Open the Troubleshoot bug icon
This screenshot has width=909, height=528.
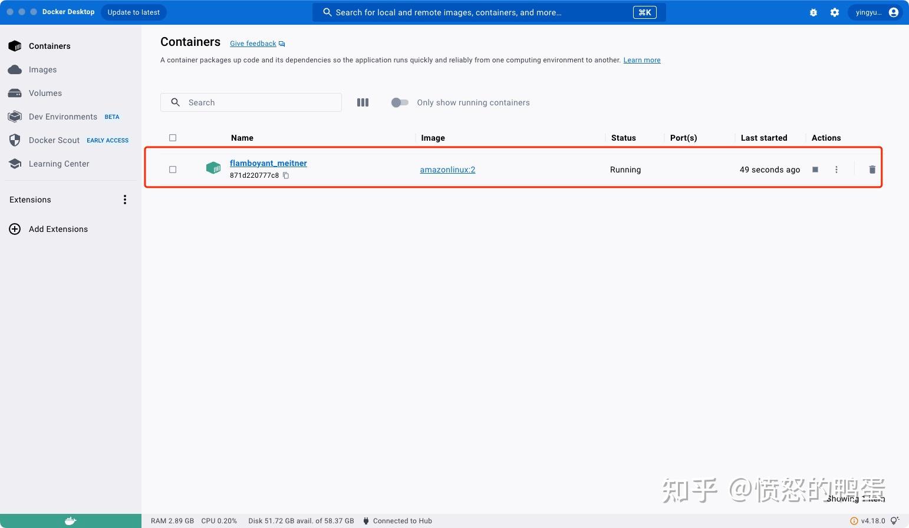coord(813,12)
